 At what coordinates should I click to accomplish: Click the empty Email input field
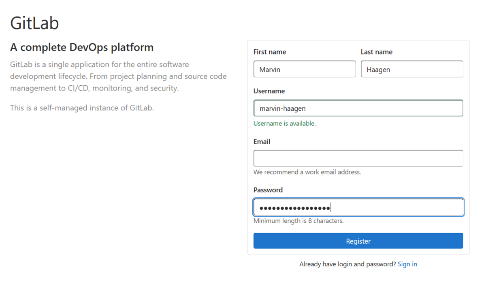point(358,158)
